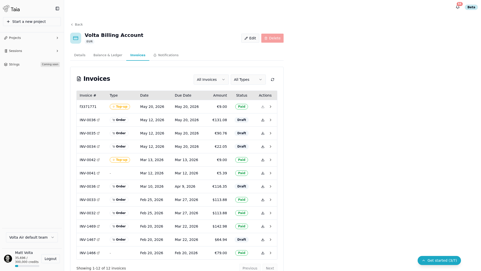The image size is (481, 271).
Task: Refresh the invoices list
Action: pyautogui.click(x=273, y=80)
